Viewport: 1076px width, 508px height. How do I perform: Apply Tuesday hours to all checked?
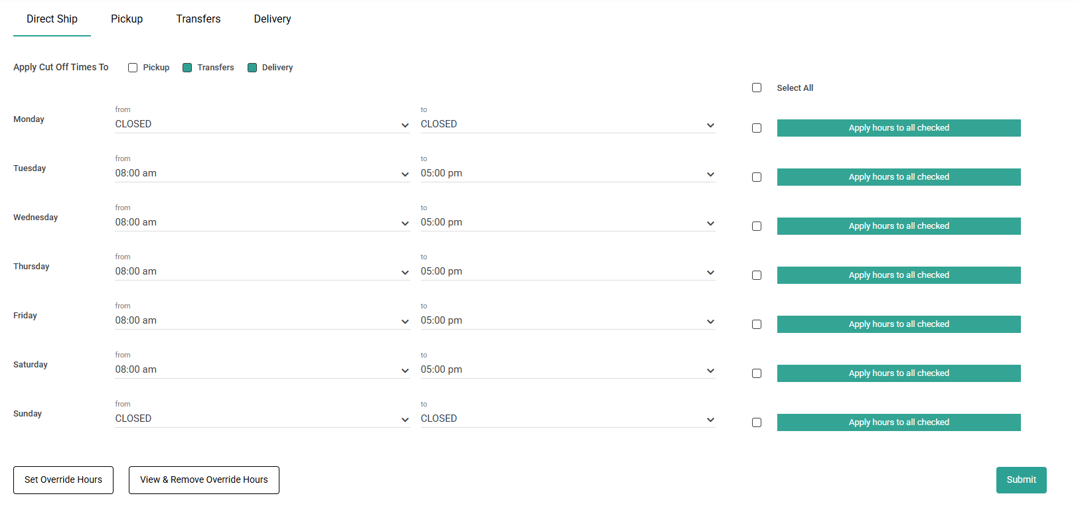tap(899, 177)
